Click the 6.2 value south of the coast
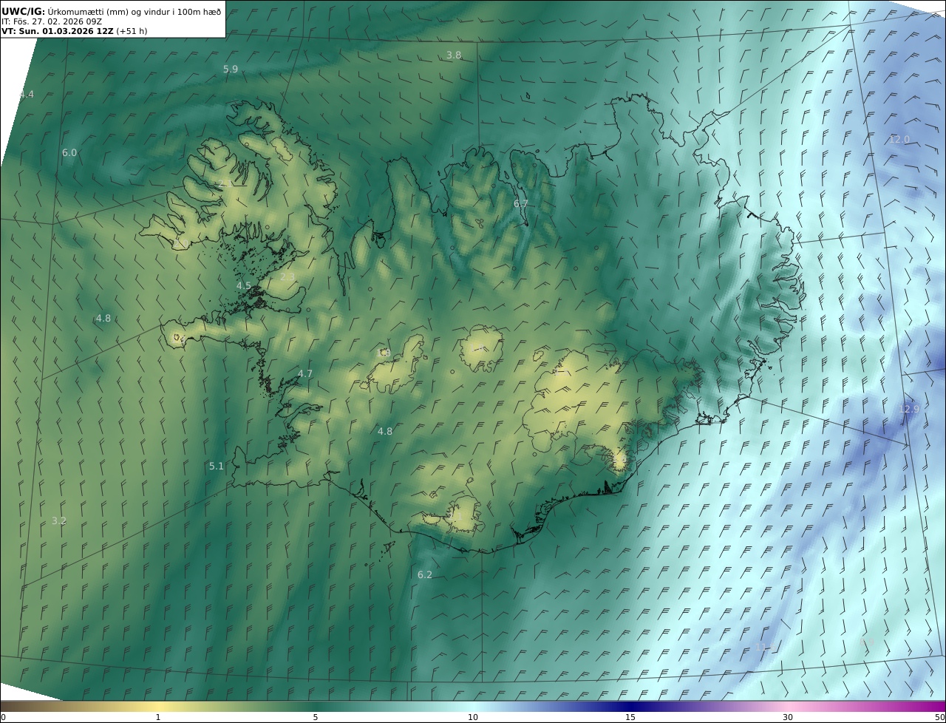The image size is (946, 723). click(425, 574)
